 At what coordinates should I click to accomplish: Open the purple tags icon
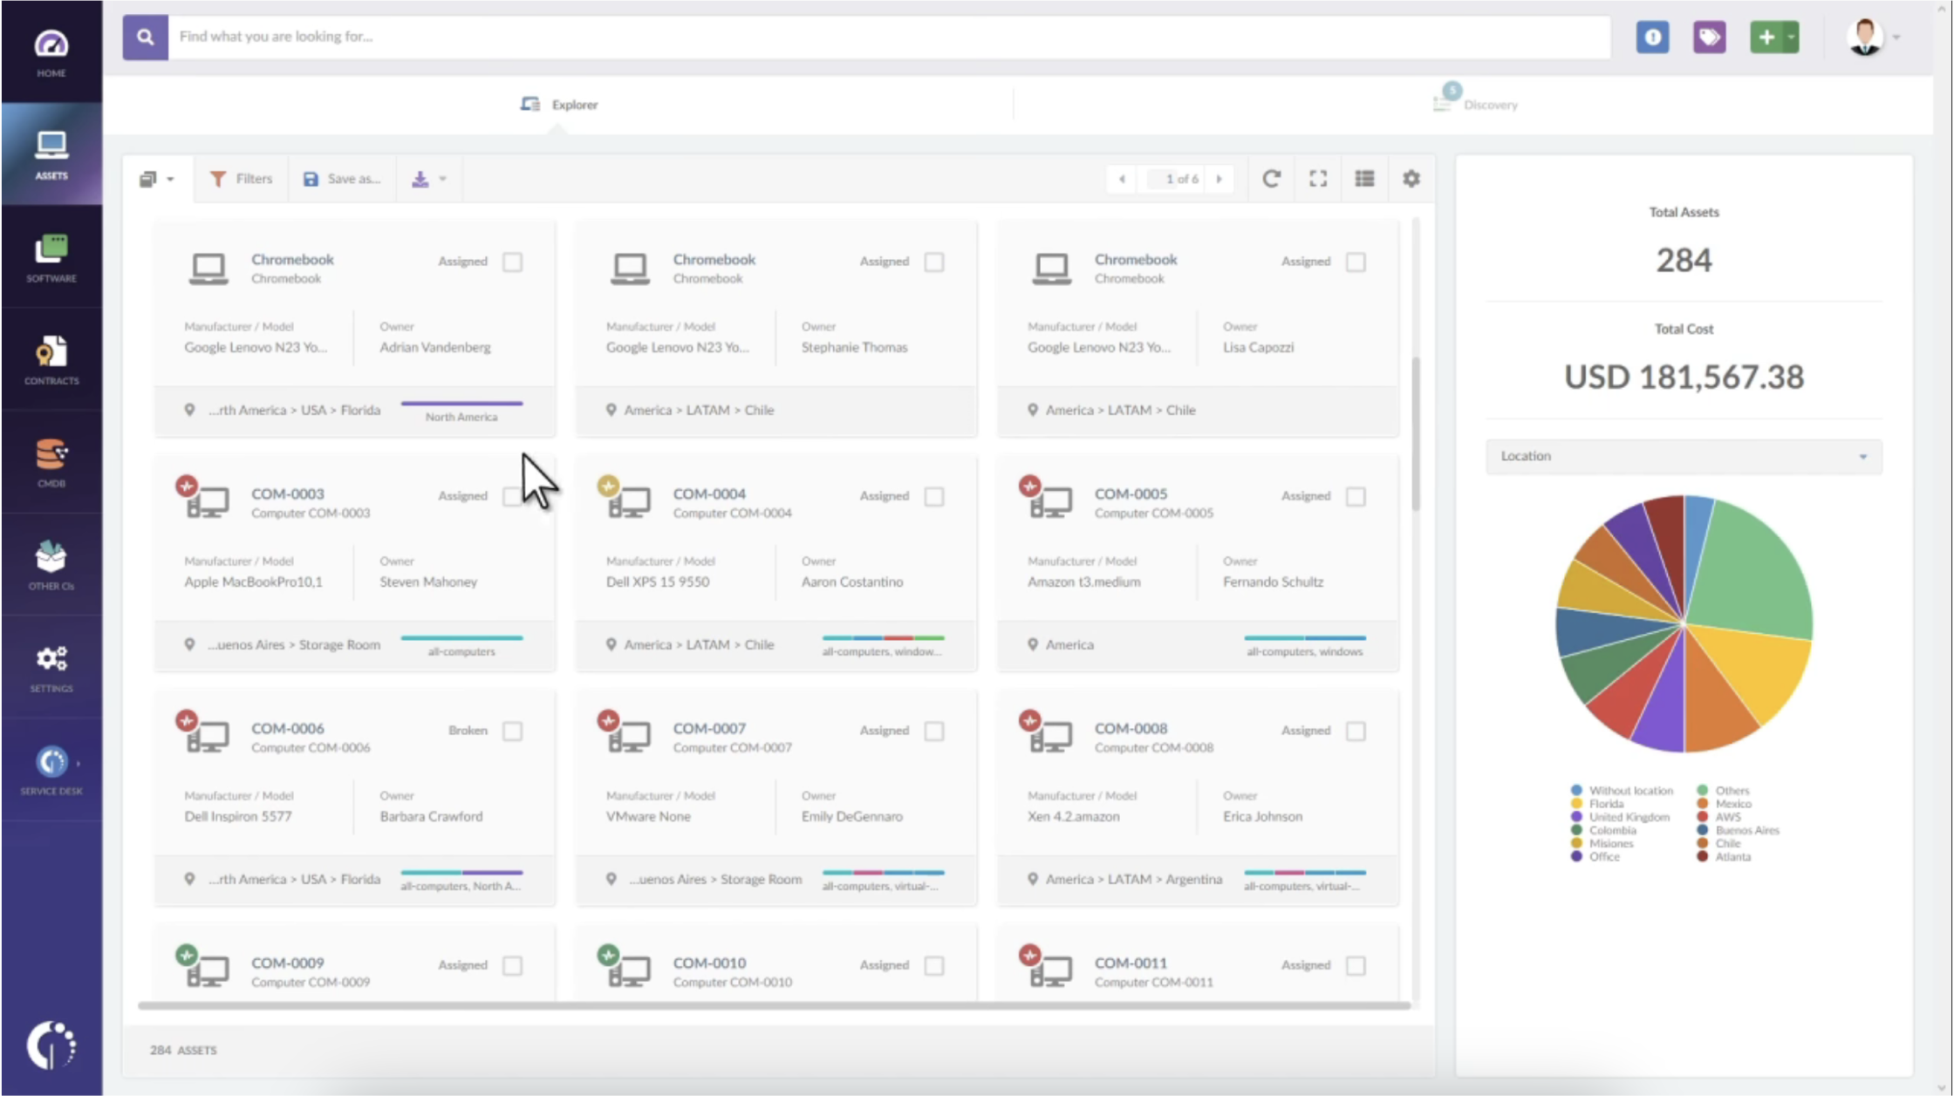click(x=1709, y=37)
